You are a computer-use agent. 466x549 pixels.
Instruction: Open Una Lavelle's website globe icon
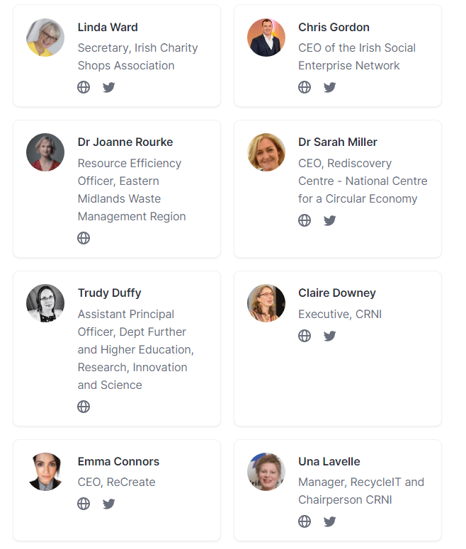tap(305, 521)
